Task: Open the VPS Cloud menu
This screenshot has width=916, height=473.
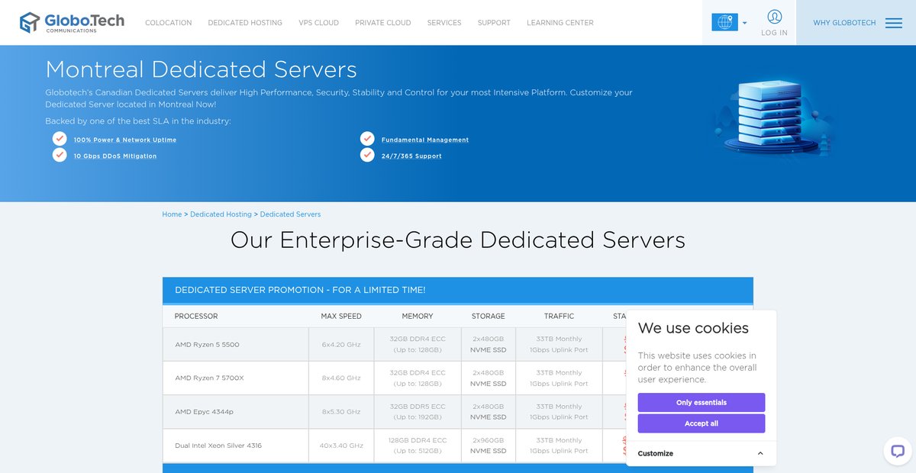Action: (x=319, y=23)
